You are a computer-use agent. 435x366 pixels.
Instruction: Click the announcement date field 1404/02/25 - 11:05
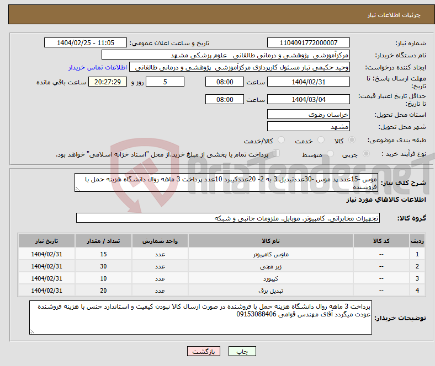(x=86, y=42)
